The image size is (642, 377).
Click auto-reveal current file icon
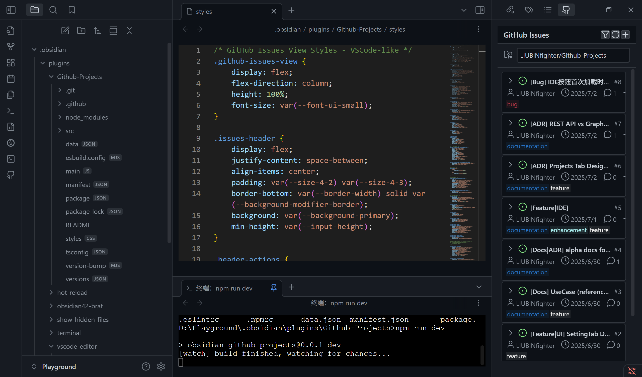click(x=113, y=31)
